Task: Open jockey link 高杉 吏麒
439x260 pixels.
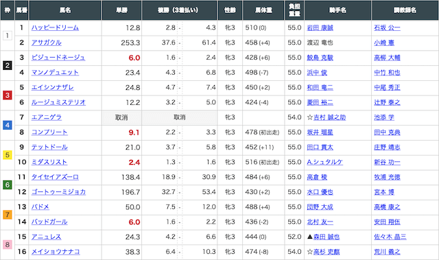Action: (327, 252)
